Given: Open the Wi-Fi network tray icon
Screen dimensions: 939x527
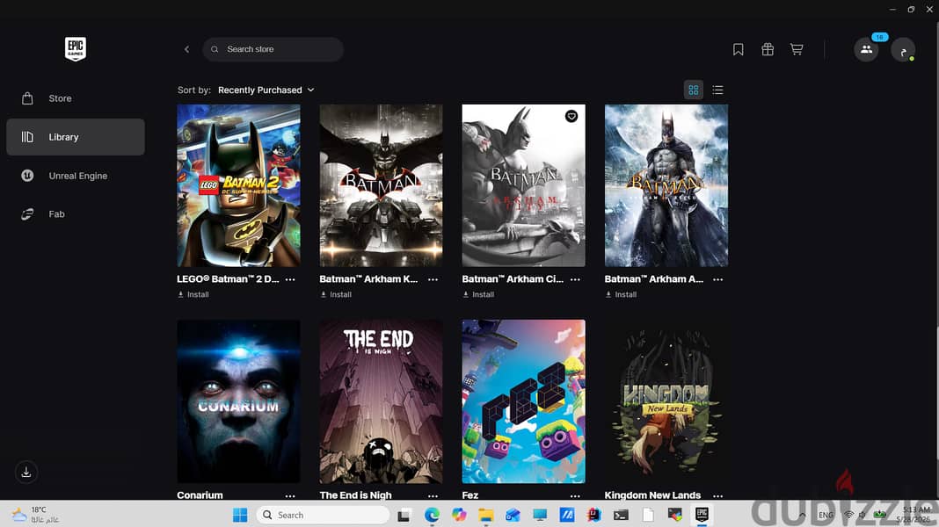Looking at the screenshot, I should [848, 515].
